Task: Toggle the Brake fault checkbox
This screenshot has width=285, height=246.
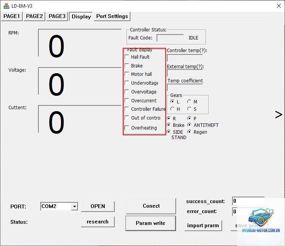Action: pyautogui.click(x=127, y=66)
